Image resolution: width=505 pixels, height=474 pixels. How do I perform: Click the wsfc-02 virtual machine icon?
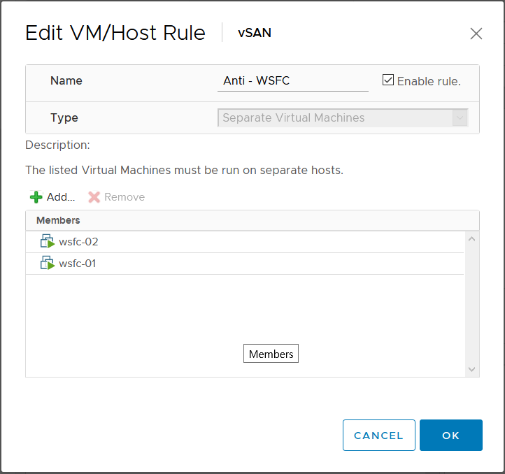48,242
